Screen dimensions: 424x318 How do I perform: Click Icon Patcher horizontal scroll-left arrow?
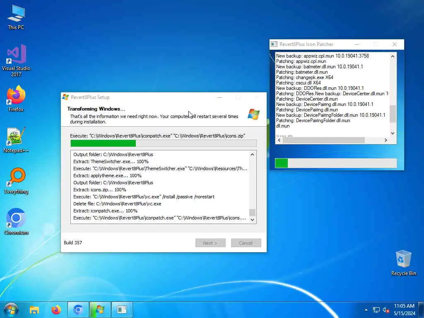click(x=279, y=140)
